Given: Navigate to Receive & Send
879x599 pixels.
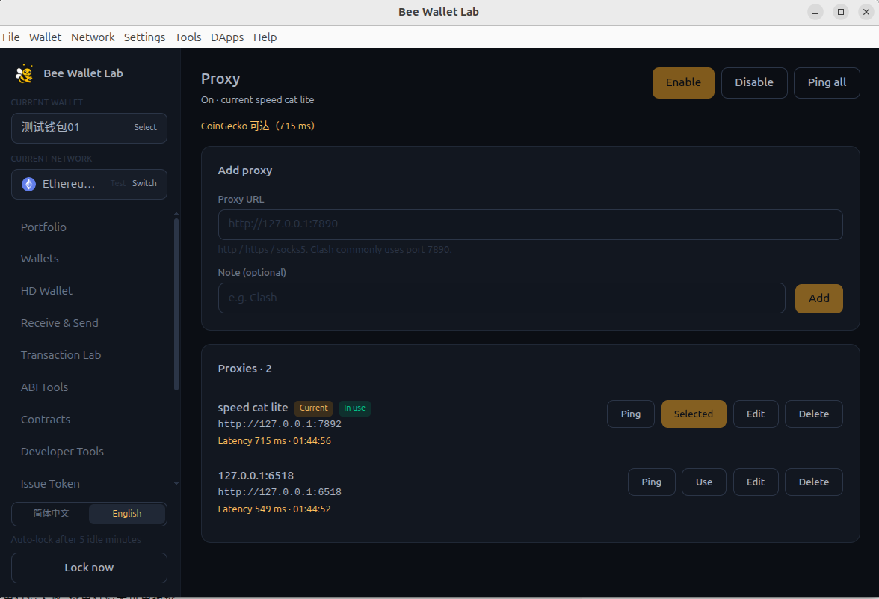Looking at the screenshot, I should point(60,323).
